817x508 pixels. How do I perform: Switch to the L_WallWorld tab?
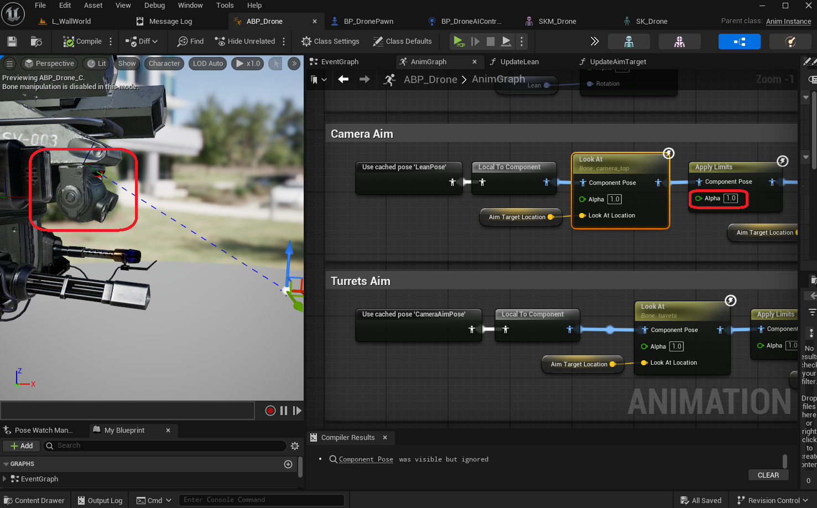pos(71,22)
